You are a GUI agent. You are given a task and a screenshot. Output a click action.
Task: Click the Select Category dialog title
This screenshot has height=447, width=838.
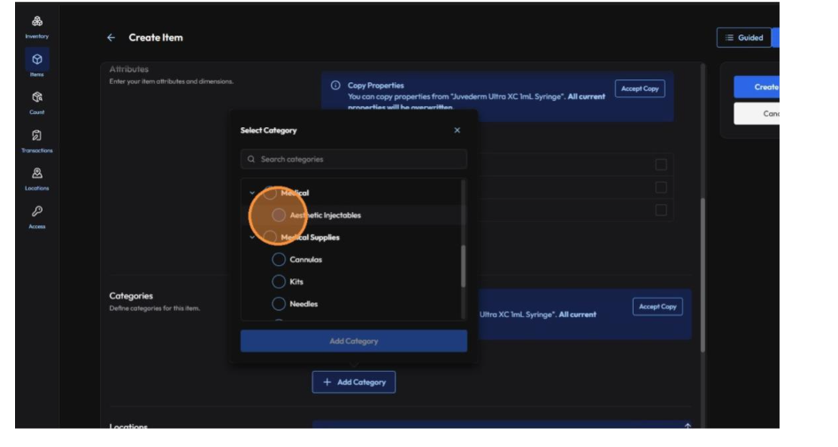tap(268, 130)
